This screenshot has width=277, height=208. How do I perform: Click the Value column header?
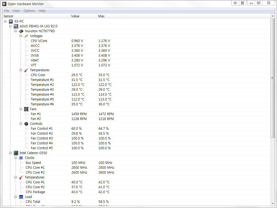tap(83, 16)
